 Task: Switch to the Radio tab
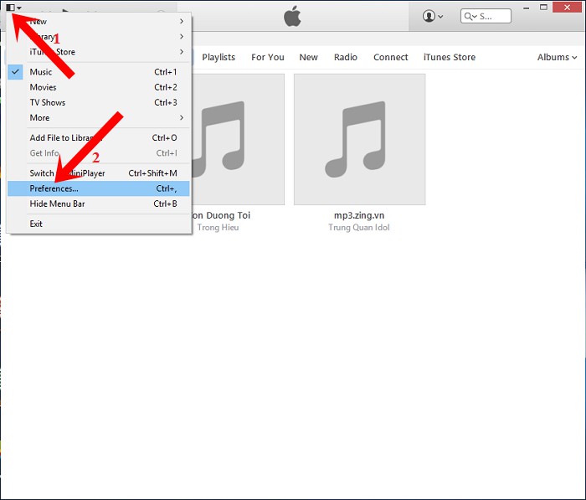click(x=345, y=57)
